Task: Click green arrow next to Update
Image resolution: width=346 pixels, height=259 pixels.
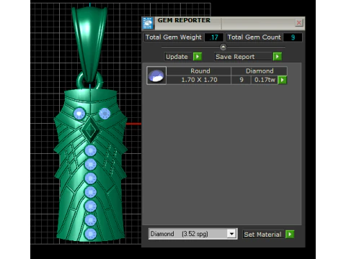Action: [198, 57]
